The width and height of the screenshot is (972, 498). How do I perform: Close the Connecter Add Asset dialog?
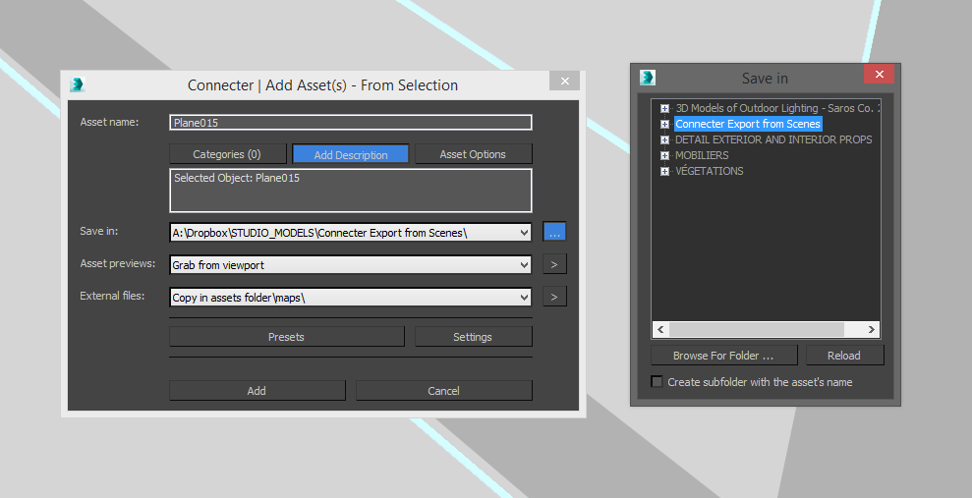[565, 81]
